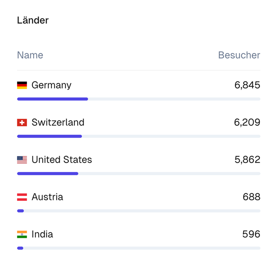Click the India visitor progress bar
The width and height of the screenshot is (276, 268).
(x=138, y=248)
